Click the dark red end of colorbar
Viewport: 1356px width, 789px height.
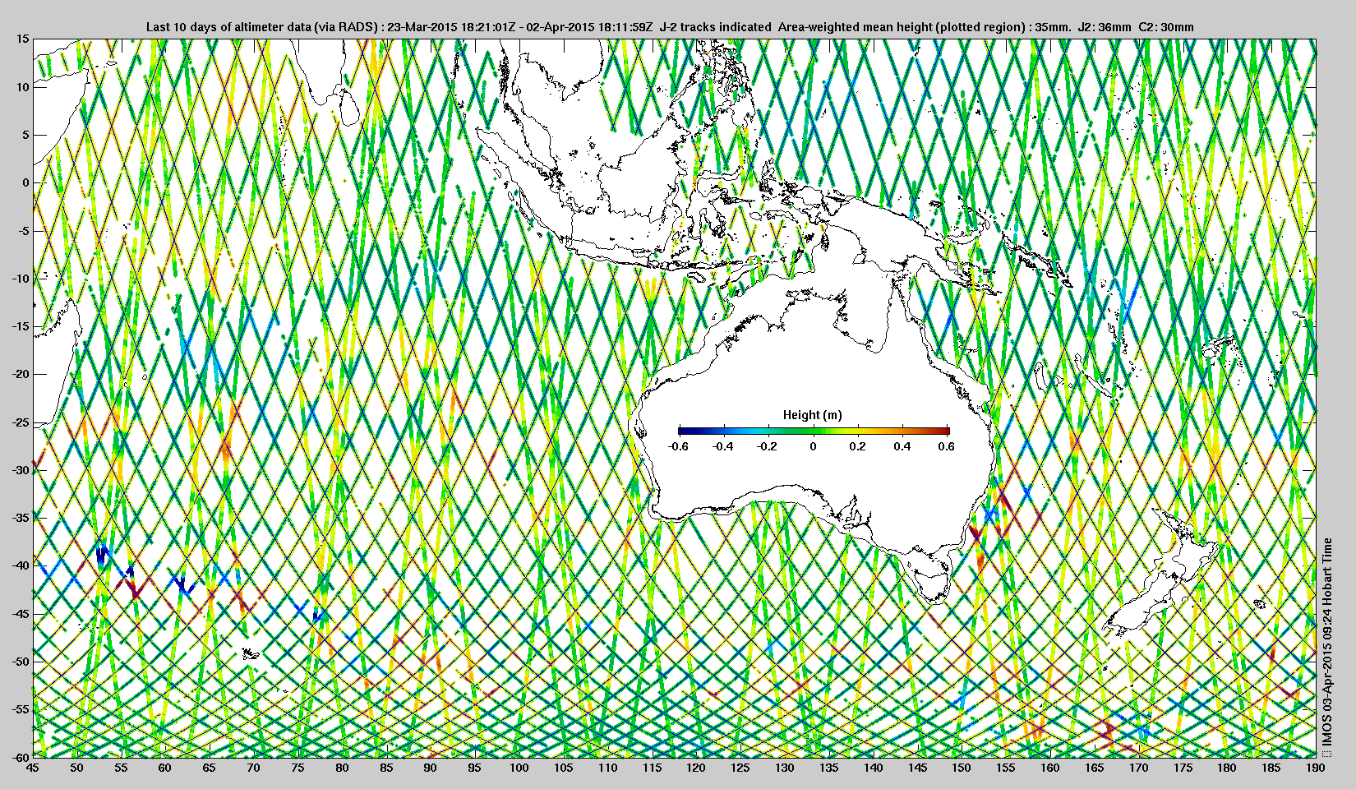[x=944, y=431]
